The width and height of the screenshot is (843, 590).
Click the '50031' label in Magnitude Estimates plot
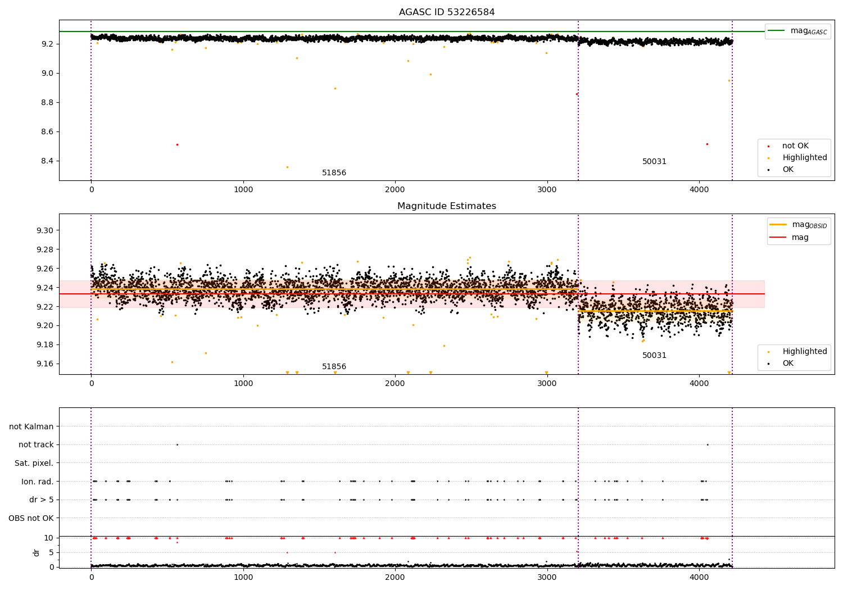point(654,356)
